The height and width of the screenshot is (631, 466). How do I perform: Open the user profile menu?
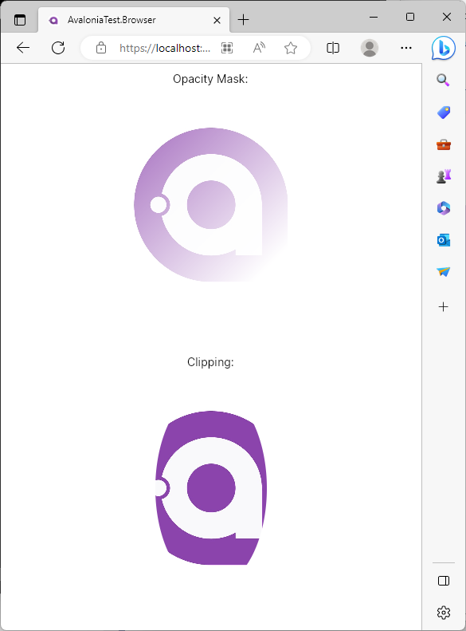tap(370, 49)
